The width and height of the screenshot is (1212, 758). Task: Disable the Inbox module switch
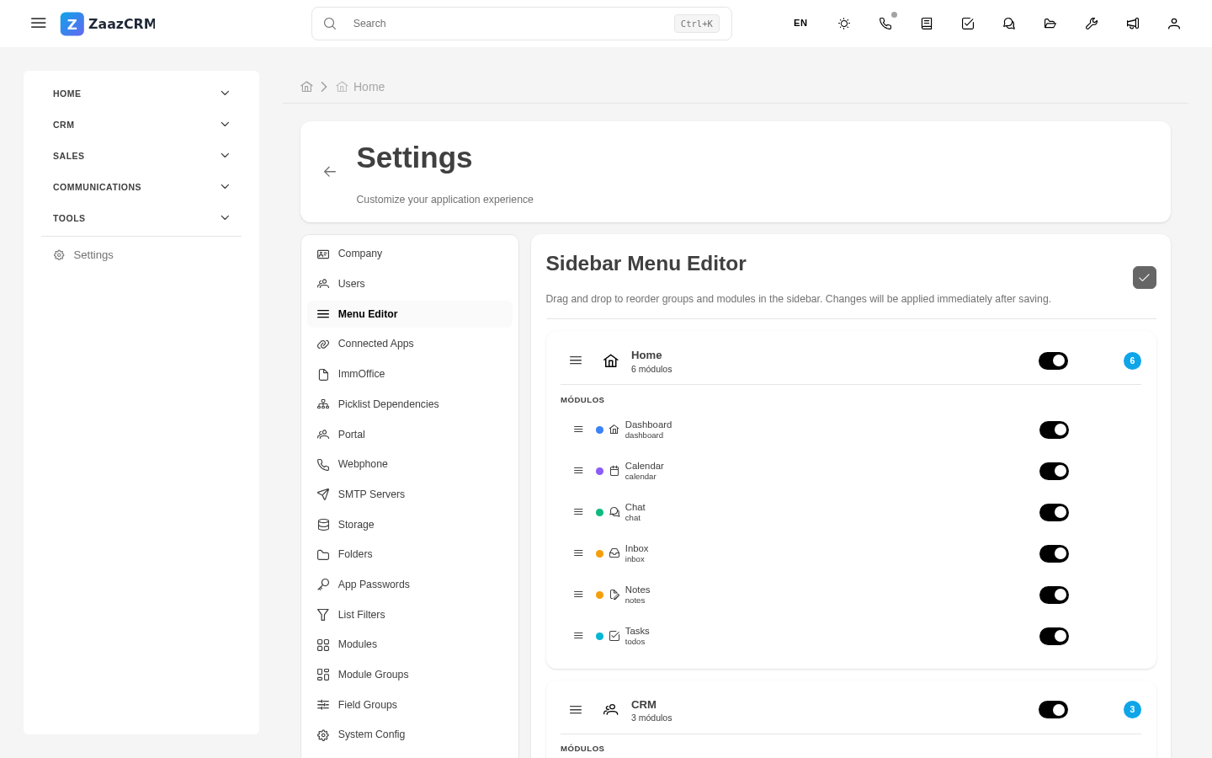tap(1054, 553)
